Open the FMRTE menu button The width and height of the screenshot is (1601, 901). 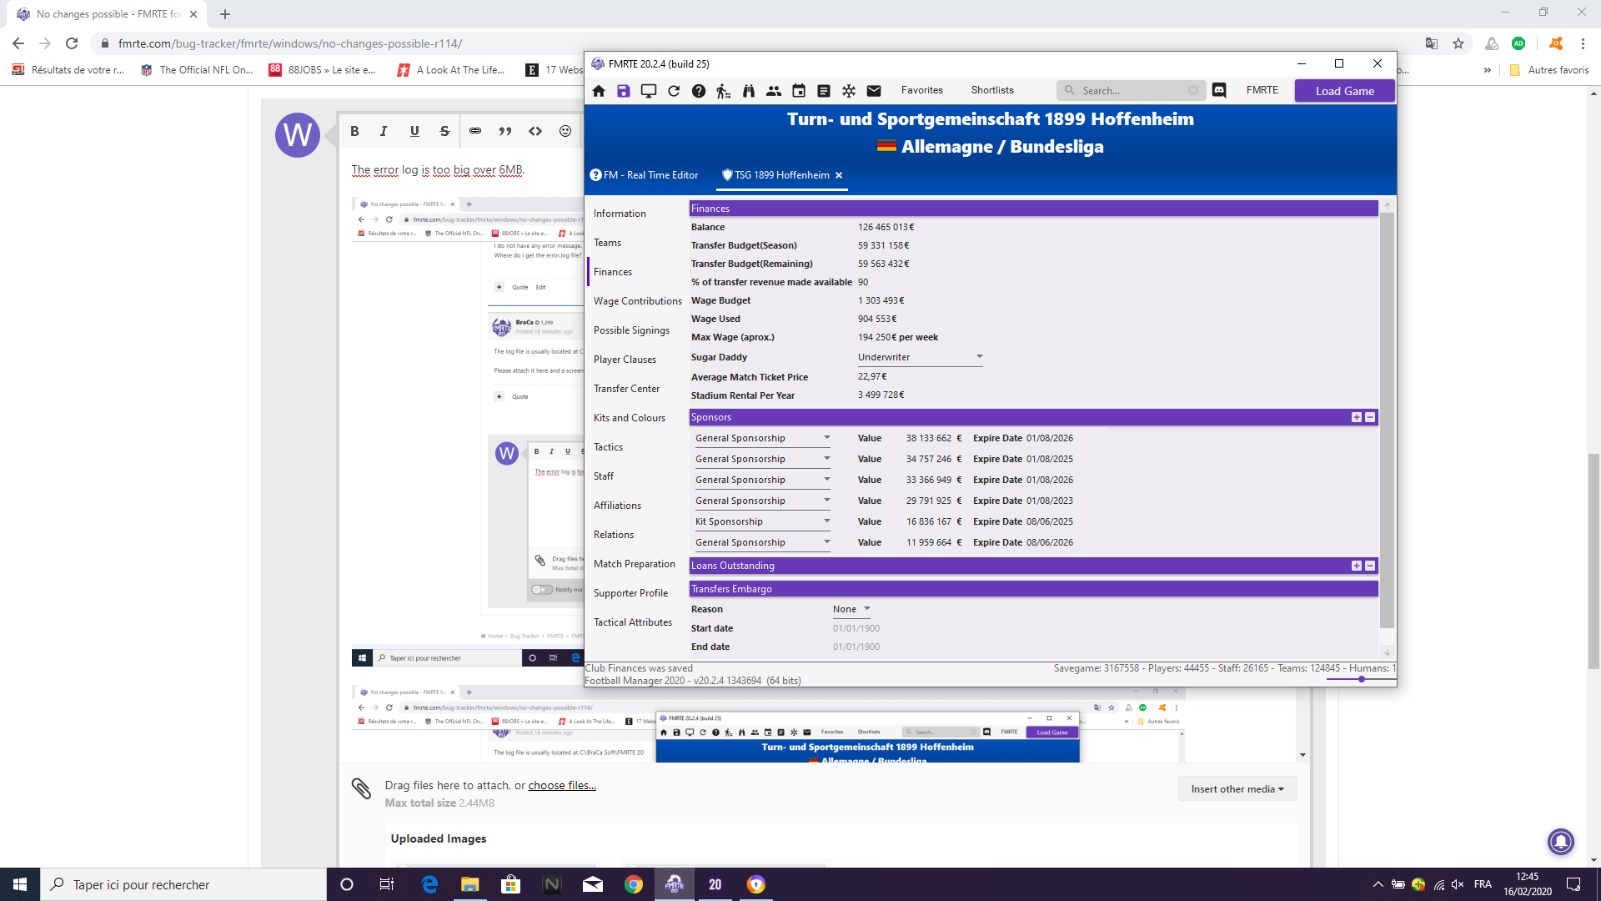[x=1262, y=90]
